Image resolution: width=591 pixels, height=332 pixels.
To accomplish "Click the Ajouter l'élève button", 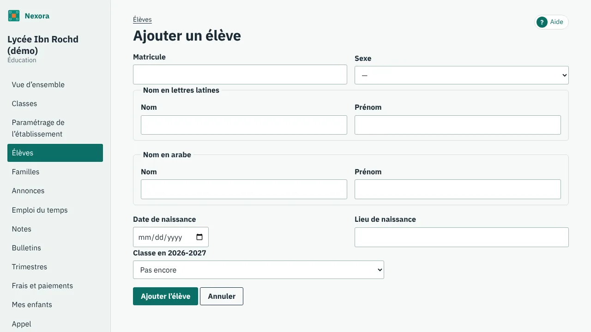I will (165, 296).
